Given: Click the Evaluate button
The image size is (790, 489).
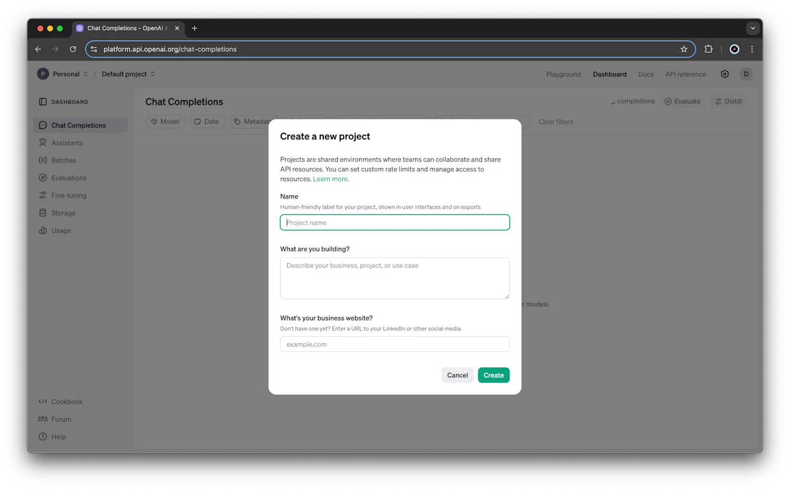Looking at the screenshot, I should pyautogui.click(x=682, y=102).
